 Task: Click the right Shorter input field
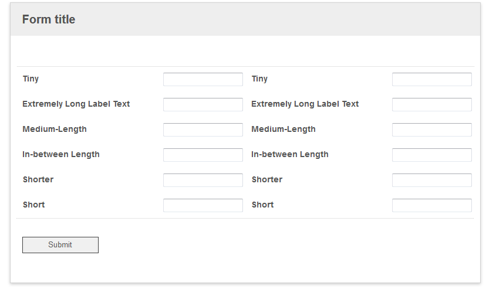pos(432,180)
